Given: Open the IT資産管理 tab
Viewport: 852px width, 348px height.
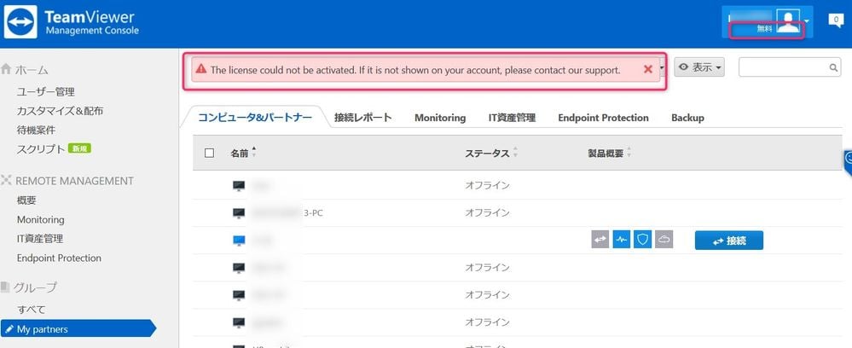Looking at the screenshot, I should (x=512, y=118).
